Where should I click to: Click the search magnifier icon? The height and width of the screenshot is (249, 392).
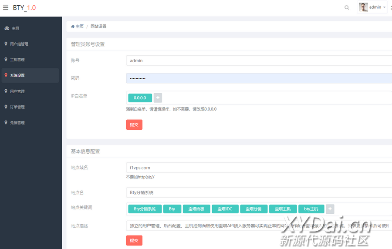[347, 7]
